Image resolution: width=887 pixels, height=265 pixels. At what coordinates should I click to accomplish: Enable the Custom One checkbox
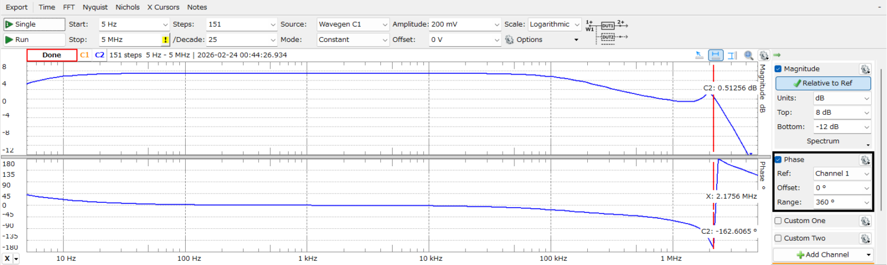[x=778, y=221]
